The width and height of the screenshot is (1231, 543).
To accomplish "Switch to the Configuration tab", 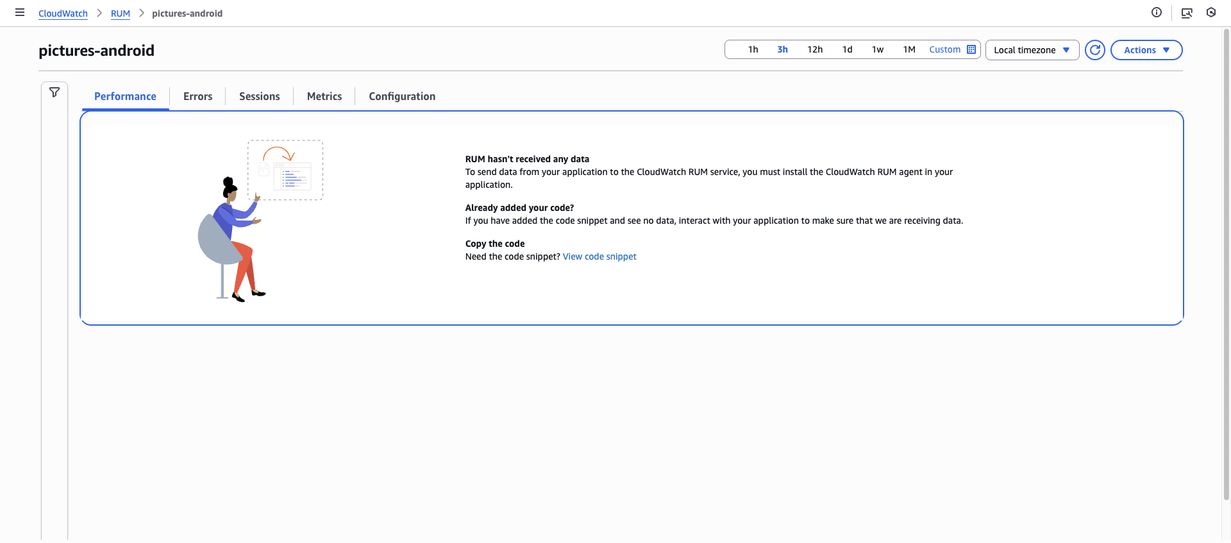I will (x=402, y=96).
